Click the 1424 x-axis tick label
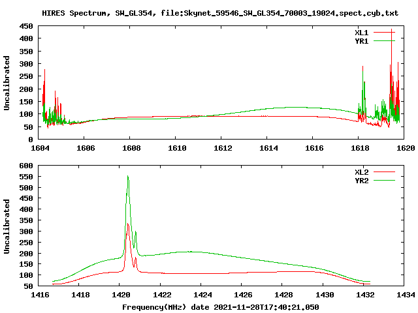 [x=202, y=295]
